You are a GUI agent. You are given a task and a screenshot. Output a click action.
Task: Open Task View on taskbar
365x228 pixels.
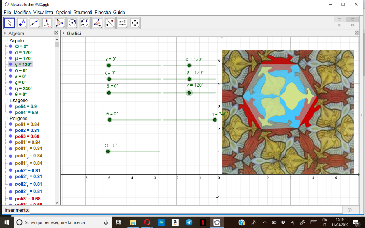(x=118, y=222)
